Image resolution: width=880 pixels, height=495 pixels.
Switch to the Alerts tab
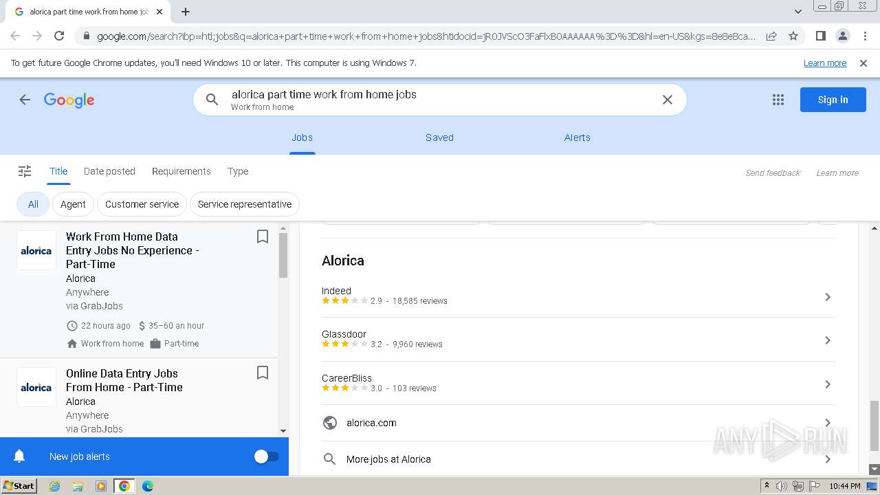pyautogui.click(x=577, y=137)
